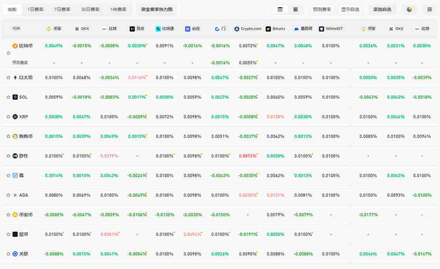This screenshot has width=440, height=269.
Task: Click the XRP coin icon
Action: tap(15, 117)
